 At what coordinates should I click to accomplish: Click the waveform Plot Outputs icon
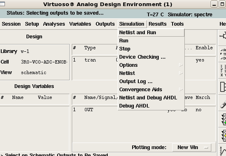tap(223, 150)
